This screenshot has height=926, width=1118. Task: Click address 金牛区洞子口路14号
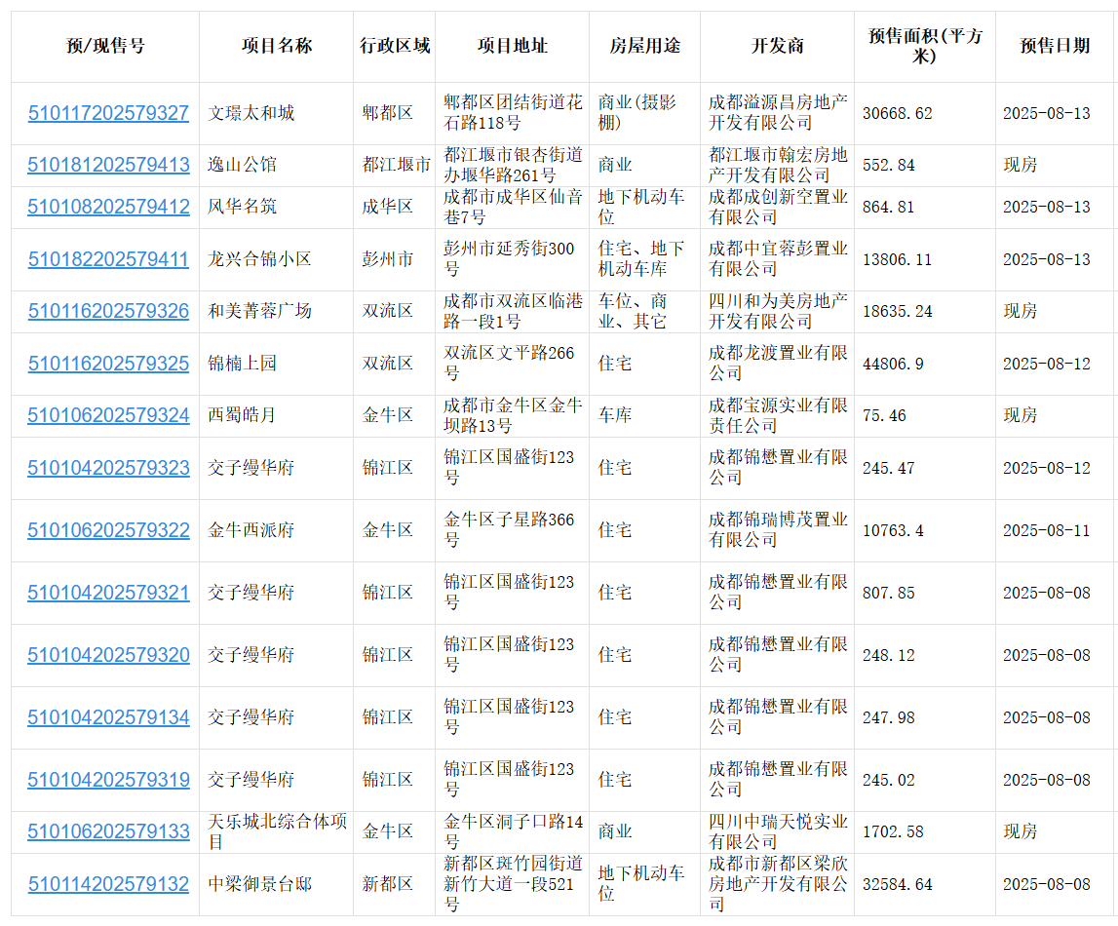tap(513, 831)
